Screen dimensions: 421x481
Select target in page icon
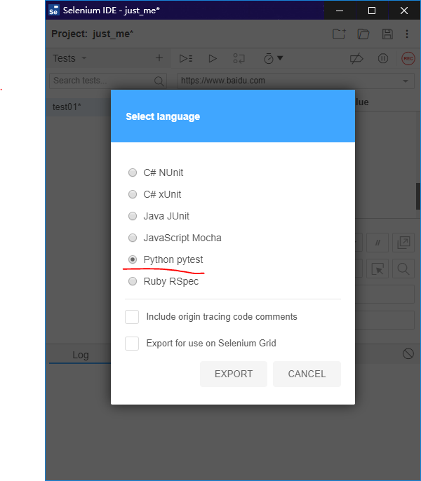click(377, 269)
